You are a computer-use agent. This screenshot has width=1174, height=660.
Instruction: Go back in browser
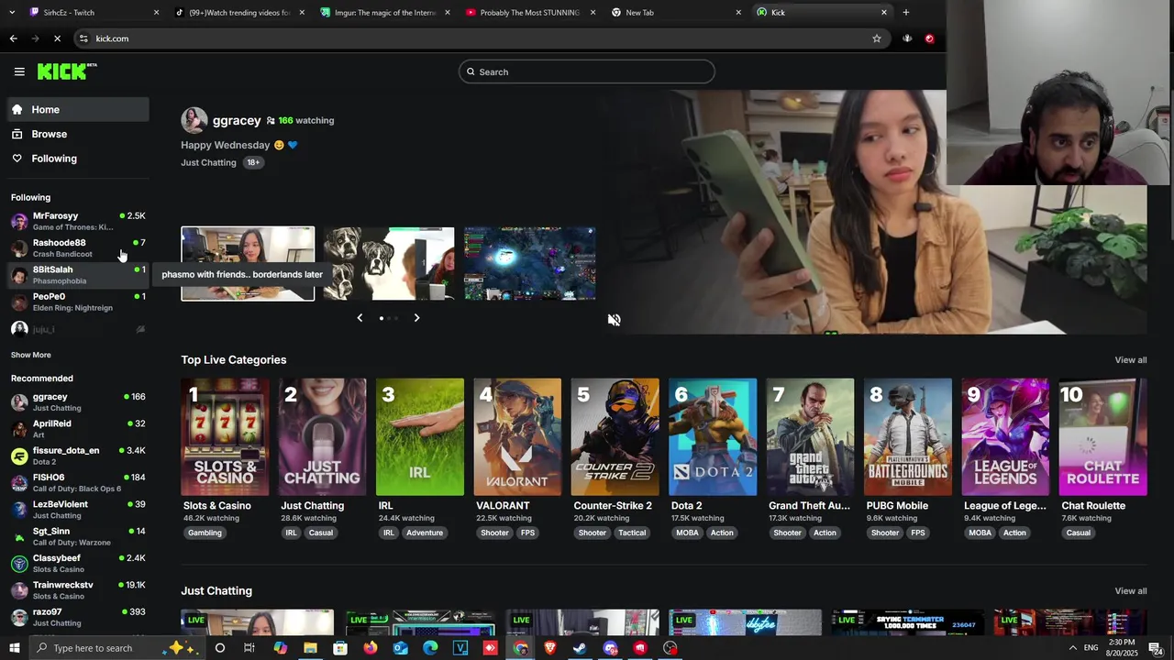click(13, 38)
